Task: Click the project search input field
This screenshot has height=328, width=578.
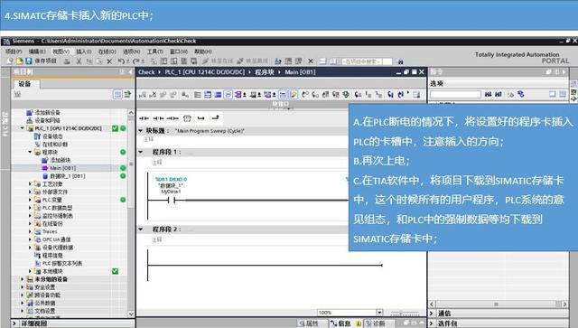Action: [x=368, y=61]
